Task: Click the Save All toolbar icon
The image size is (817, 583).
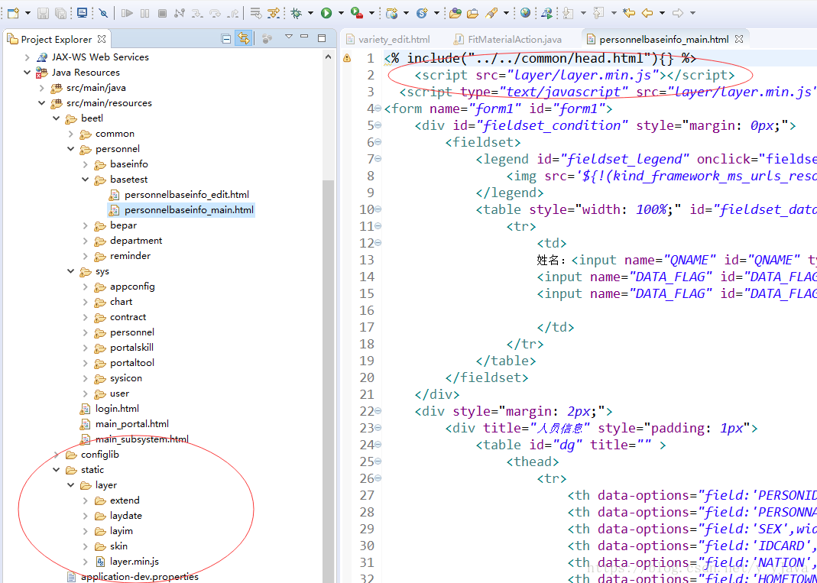Action: 60,12
